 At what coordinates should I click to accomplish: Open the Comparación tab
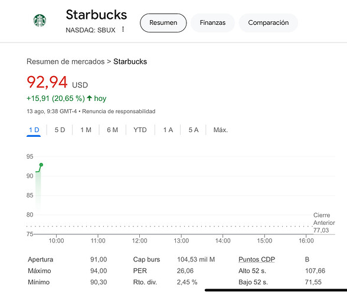pyautogui.click(x=268, y=23)
